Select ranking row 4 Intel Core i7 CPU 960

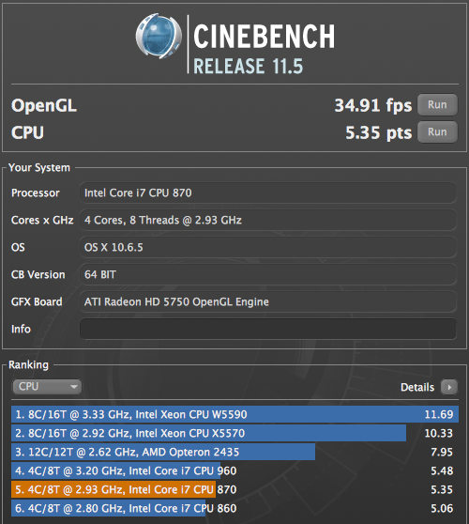[x=234, y=470]
